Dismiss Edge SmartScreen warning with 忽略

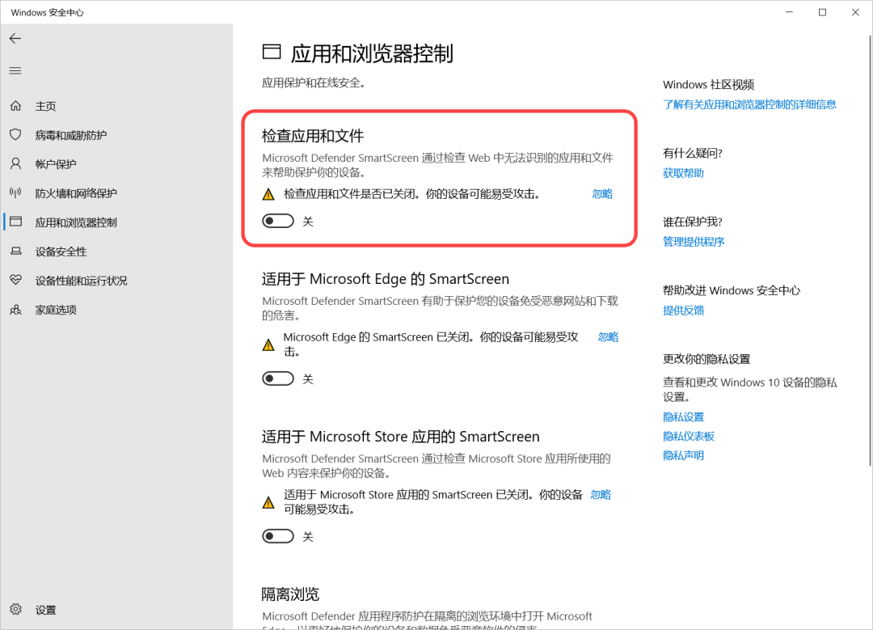tap(608, 337)
